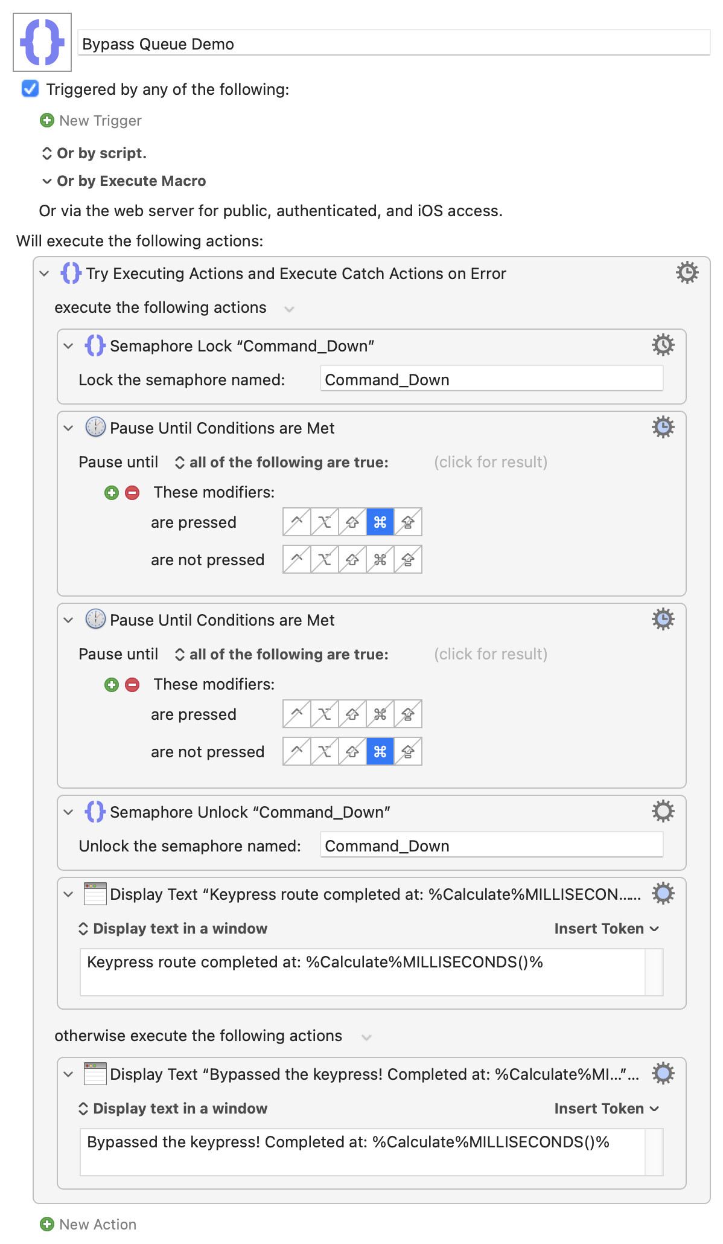Click the green New Trigger plus icon
The width and height of the screenshot is (723, 1244).
point(47,121)
